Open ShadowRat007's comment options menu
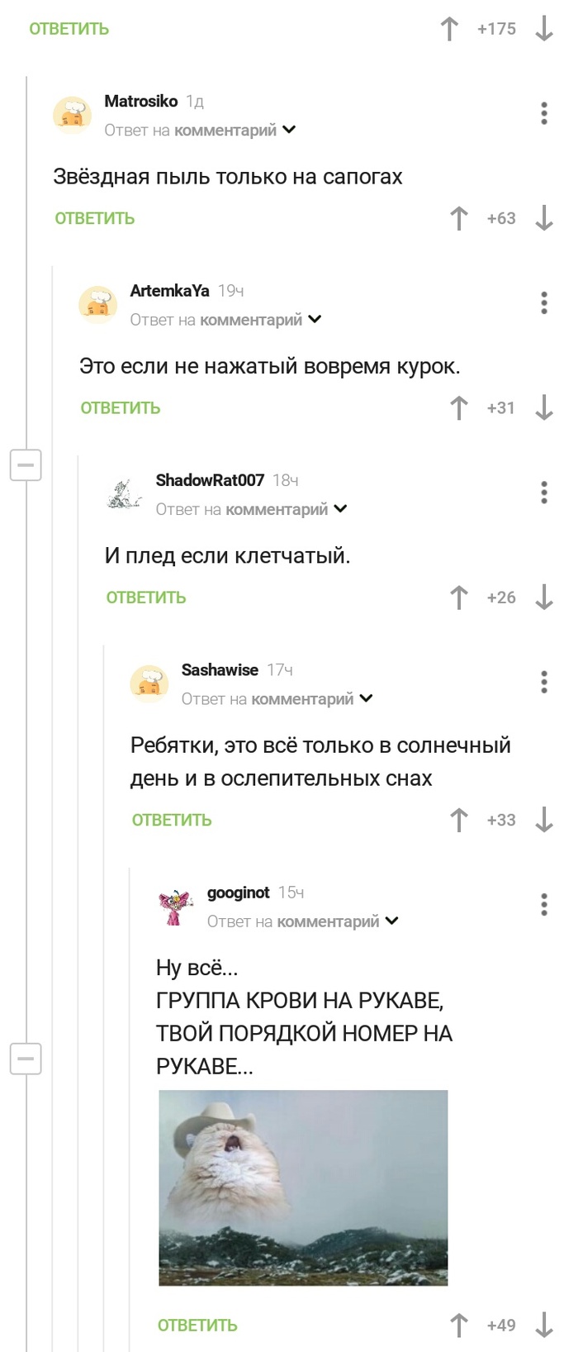The height and width of the screenshot is (1352, 578). pyautogui.click(x=543, y=493)
